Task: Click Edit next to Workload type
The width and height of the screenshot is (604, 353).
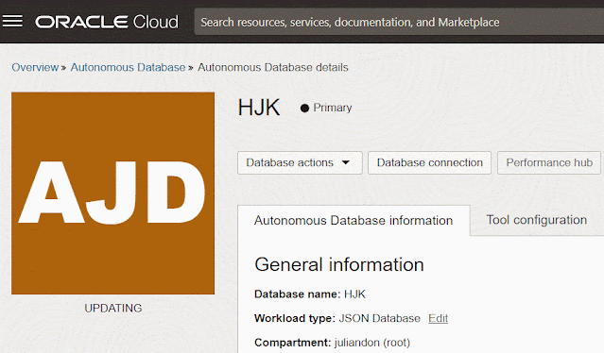Action: coord(438,318)
